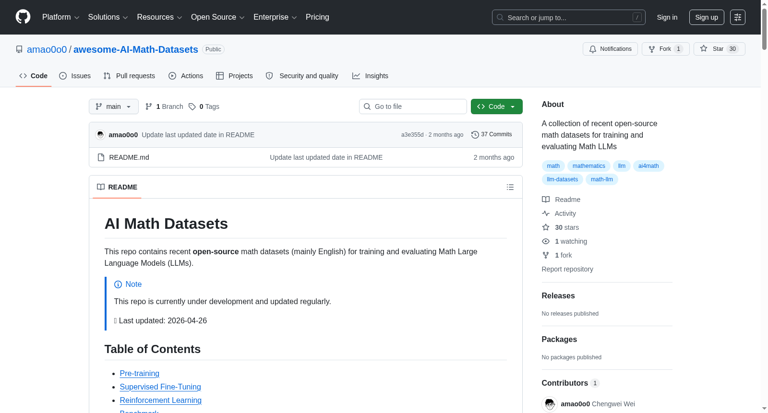Open the Platform menu

pyautogui.click(x=60, y=17)
